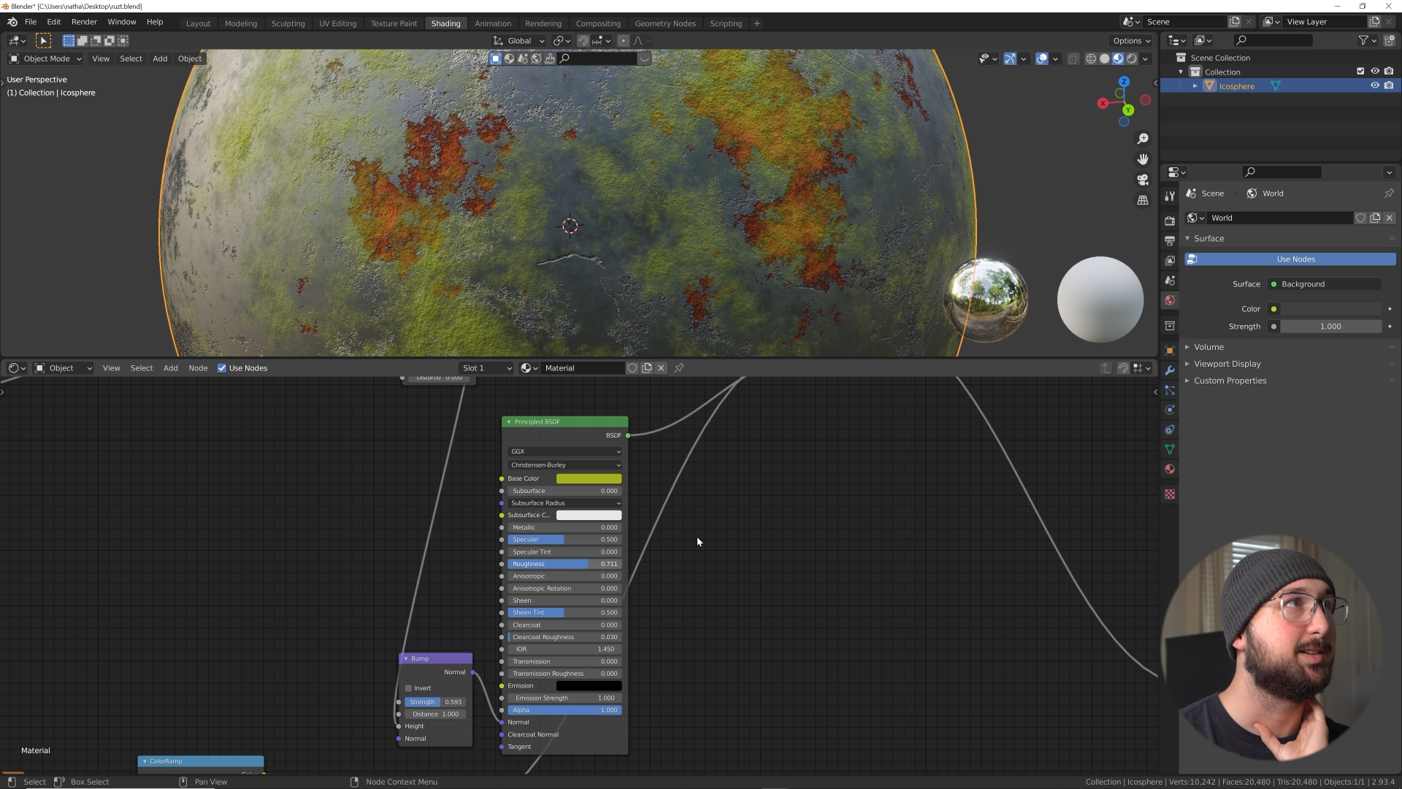Uncheck the Use Nodes checkbox
Image resolution: width=1402 pixels, height=789 pixels.
pos(222,368)
